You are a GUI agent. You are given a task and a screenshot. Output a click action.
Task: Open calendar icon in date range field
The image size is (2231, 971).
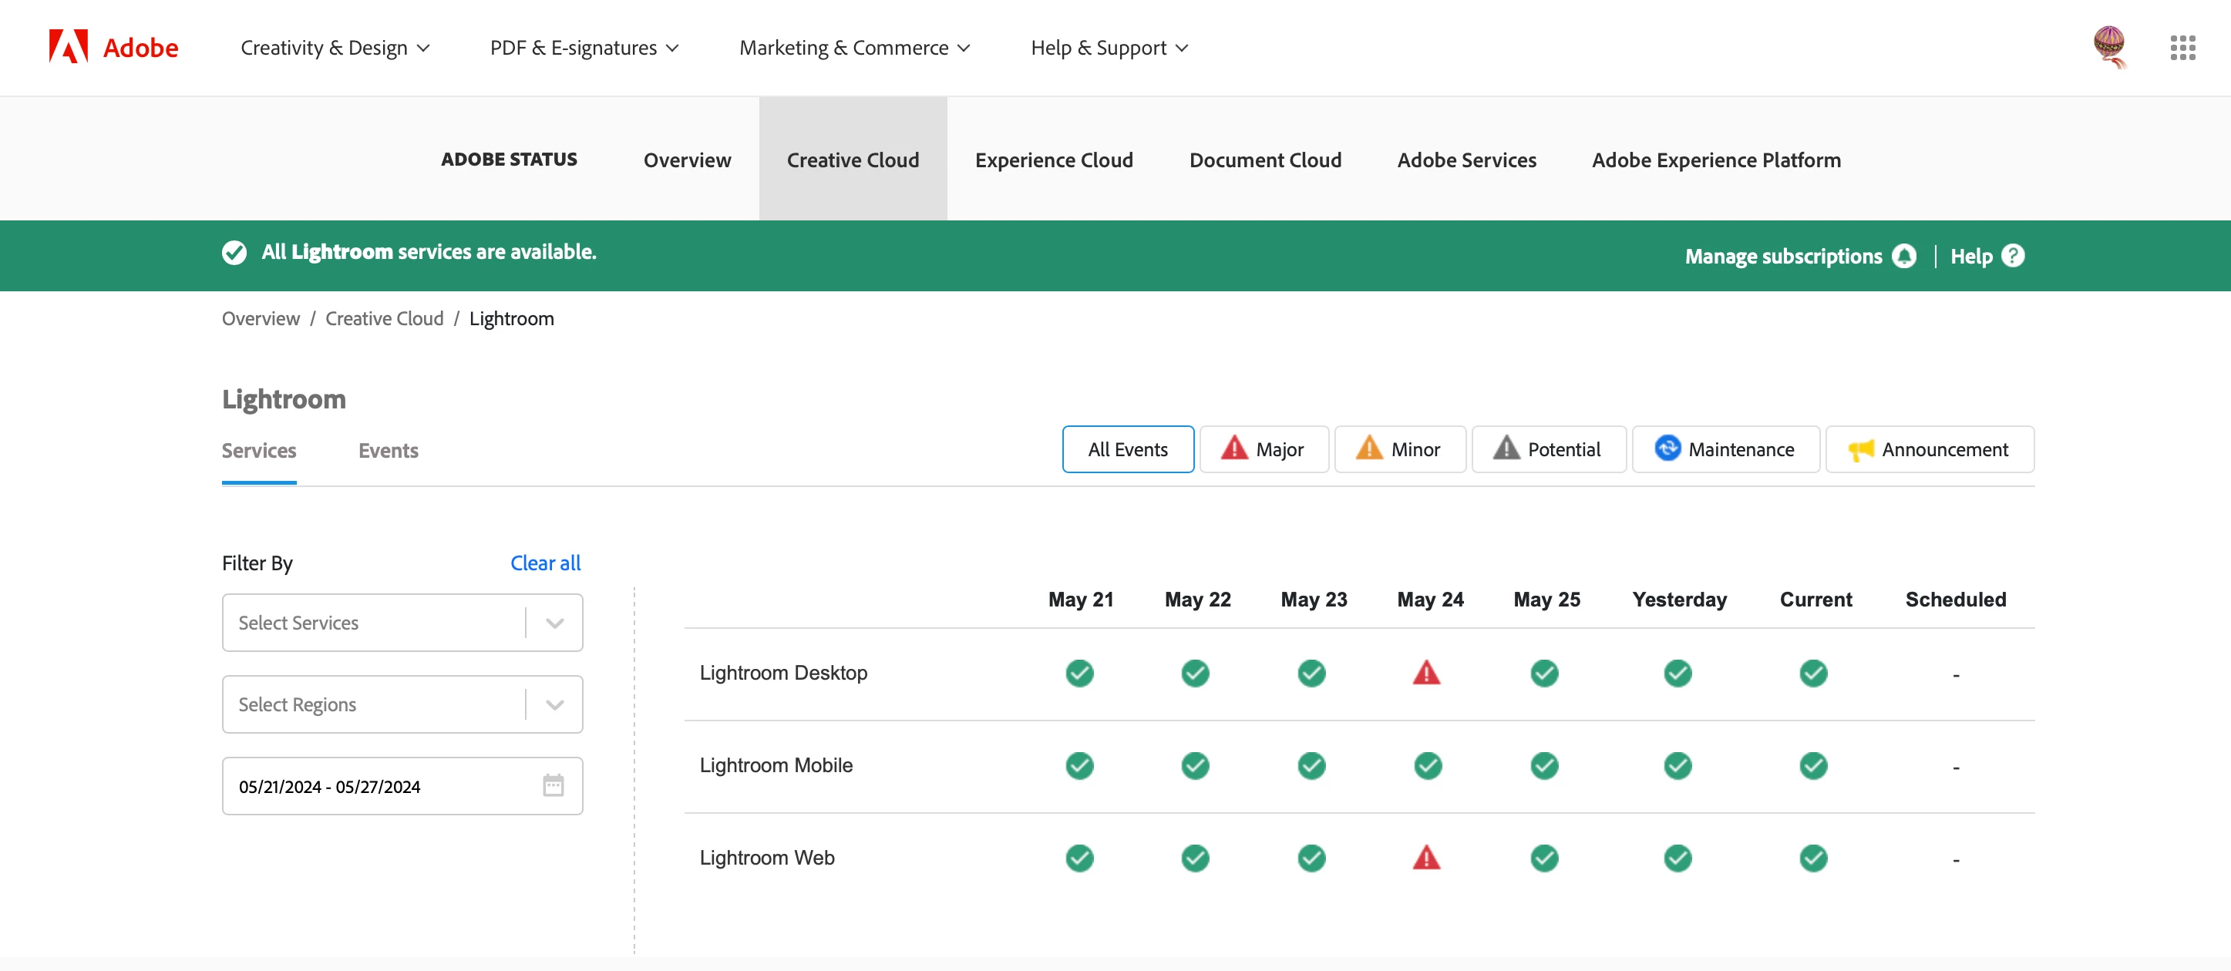point(553,786)
